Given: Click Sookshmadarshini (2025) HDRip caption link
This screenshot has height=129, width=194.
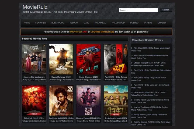Looking at the screenshot, I should coord(116,120).
